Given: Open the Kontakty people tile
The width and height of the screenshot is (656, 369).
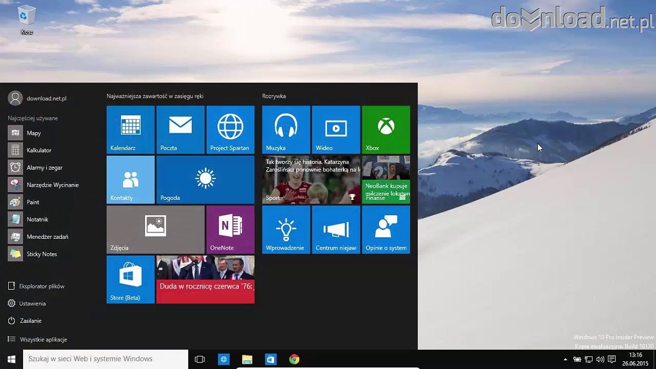Looking at the screenshot, I should coord(131,180).
